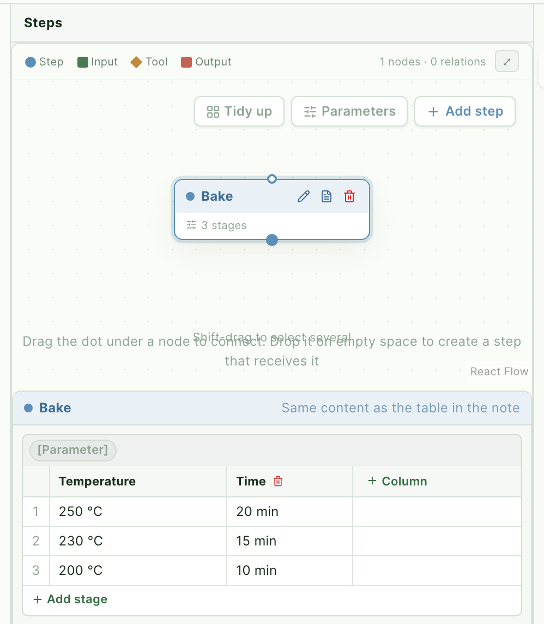Edit the 20 min cell
544x624 pixels.
pyautogui.click(x=289, y=512)
